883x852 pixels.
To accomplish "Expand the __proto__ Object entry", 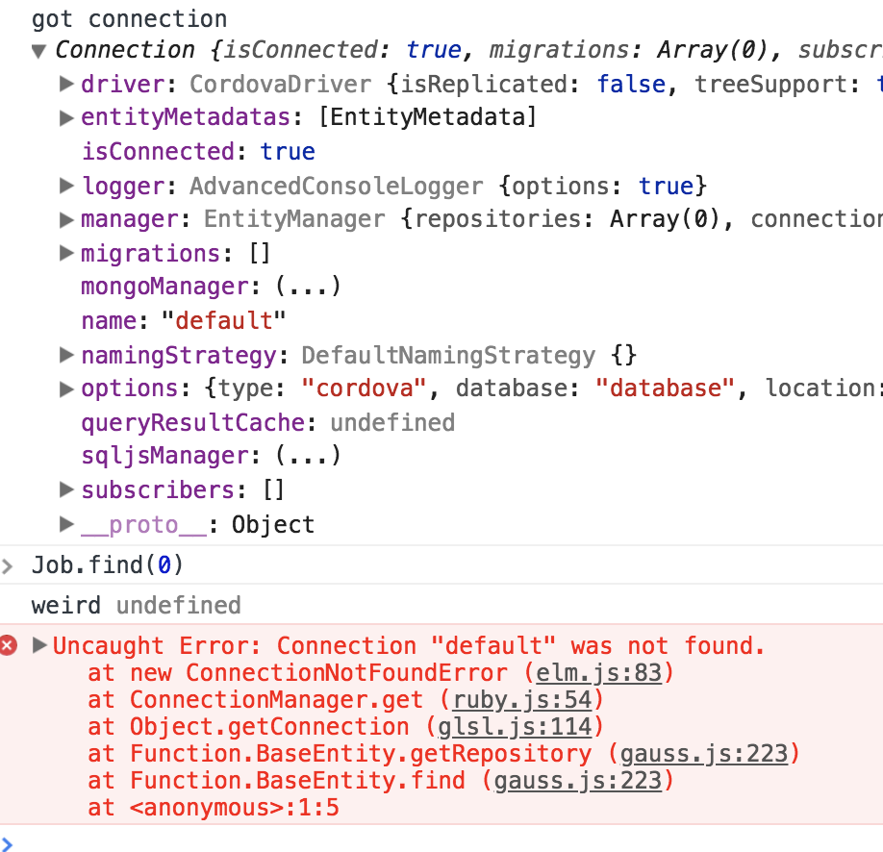I will (66, 524).
